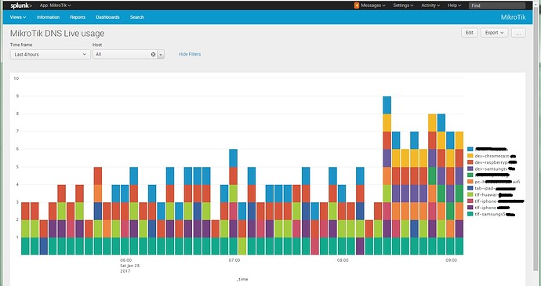Click the _time axis title
The image size is (541, 286).
coord(241,280)
